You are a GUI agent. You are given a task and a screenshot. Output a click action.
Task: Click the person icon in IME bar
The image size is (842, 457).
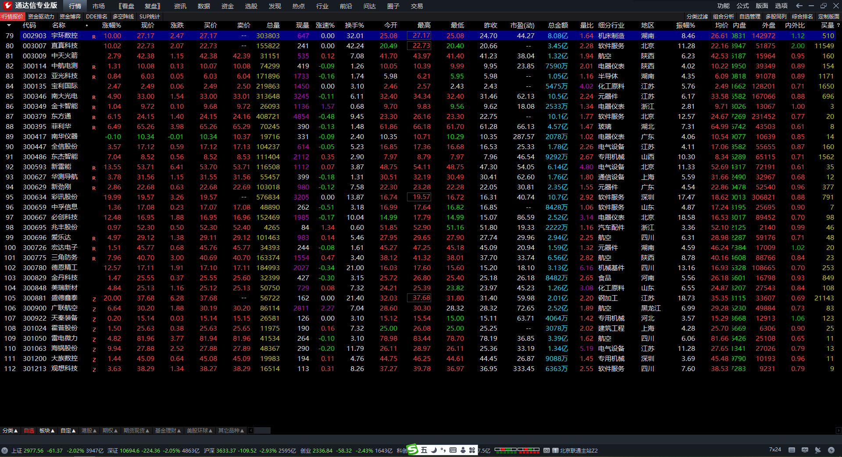pos(463,450)
